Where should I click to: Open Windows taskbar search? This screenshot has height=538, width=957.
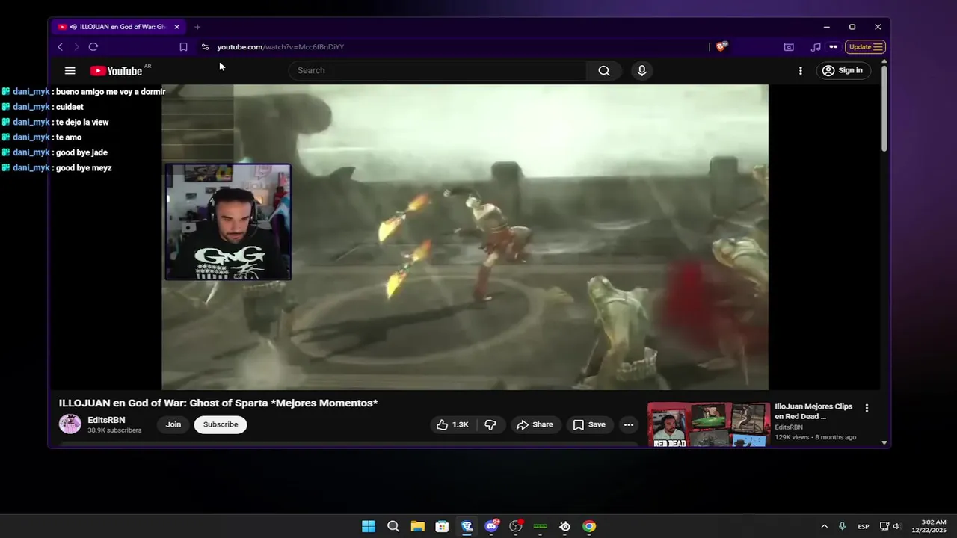coord(393,526)
